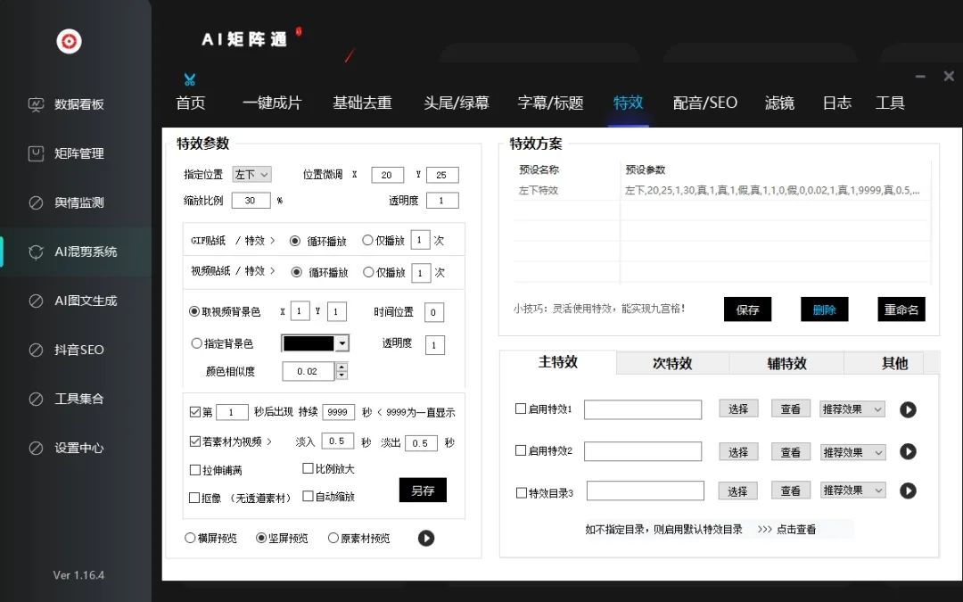Open 滤镜 tab
The height and width of the screenshot is (602, 963).
(779, 103)
